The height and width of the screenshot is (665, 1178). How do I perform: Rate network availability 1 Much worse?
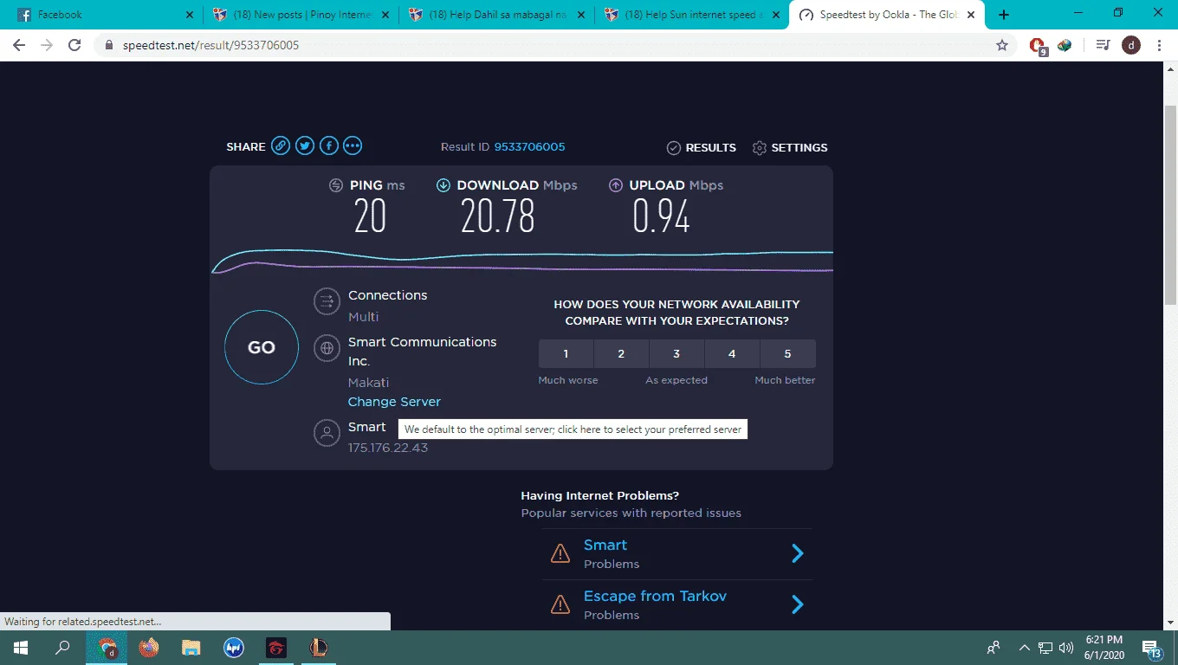tap(566, 353)
